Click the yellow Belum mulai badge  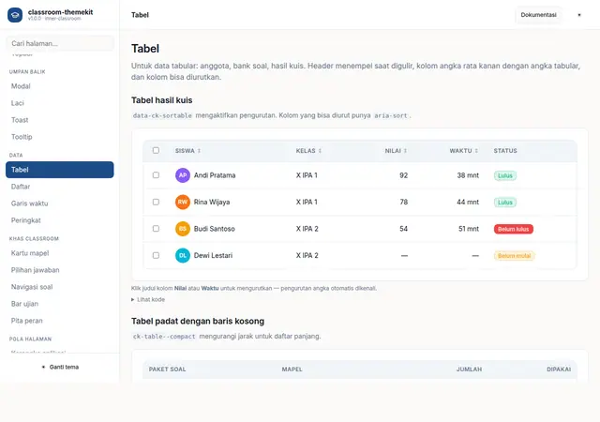pyautogui.click(x=515, y=255)
